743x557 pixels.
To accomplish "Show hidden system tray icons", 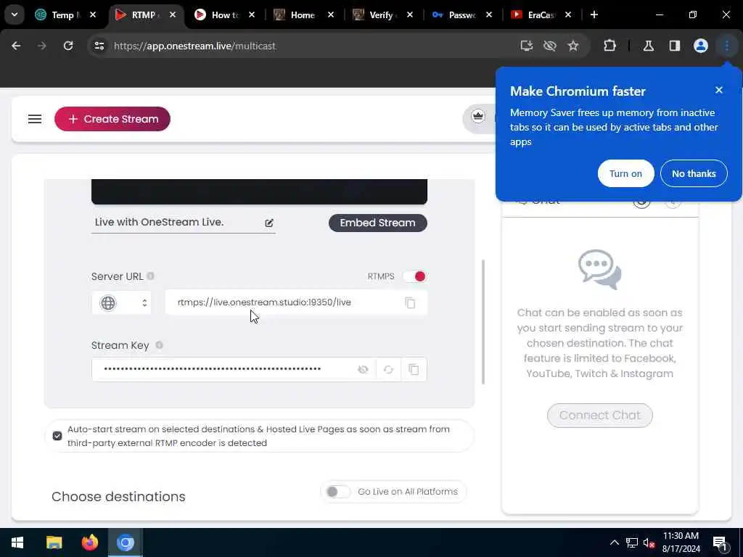I will (615, 542).
